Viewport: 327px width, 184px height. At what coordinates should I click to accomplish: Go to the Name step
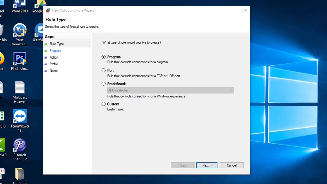(x=54, y=71)
